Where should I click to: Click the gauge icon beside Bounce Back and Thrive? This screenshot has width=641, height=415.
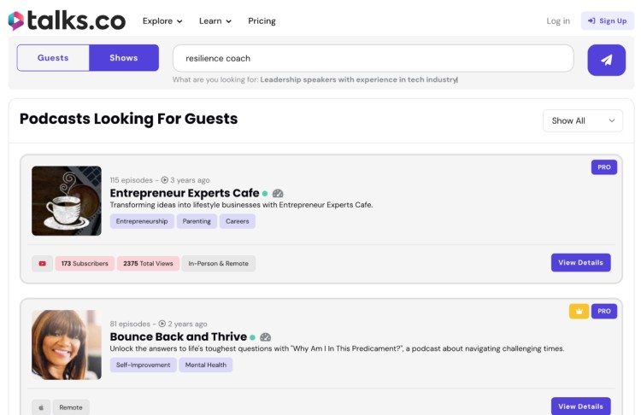tap(265, 337)
